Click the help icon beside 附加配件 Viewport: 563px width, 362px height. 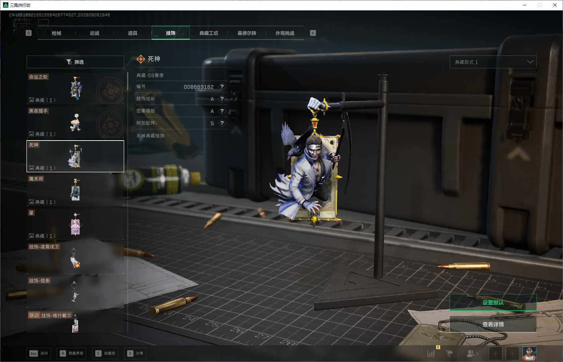pos(222,123)
